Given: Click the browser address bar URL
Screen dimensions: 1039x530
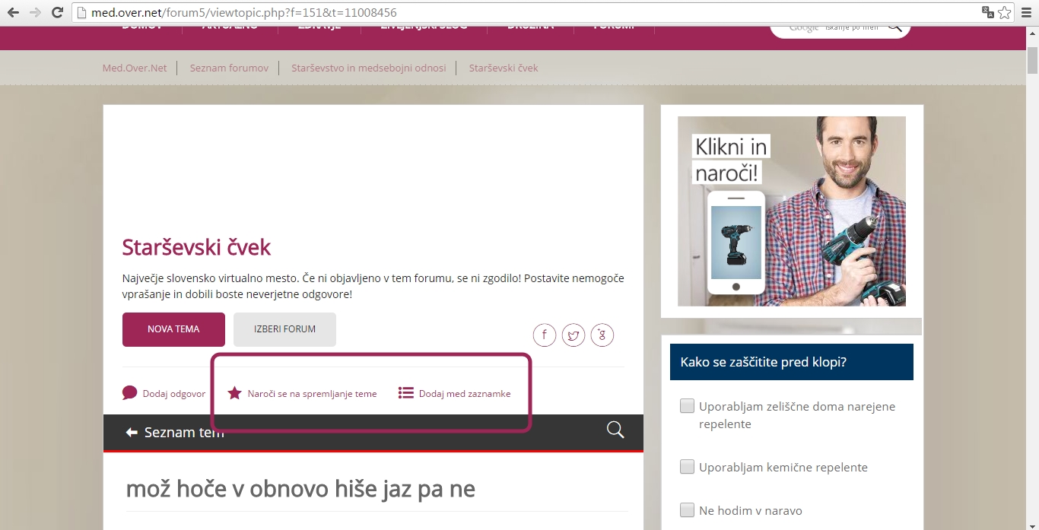Looking at the screenshot, I should [244, 13].
